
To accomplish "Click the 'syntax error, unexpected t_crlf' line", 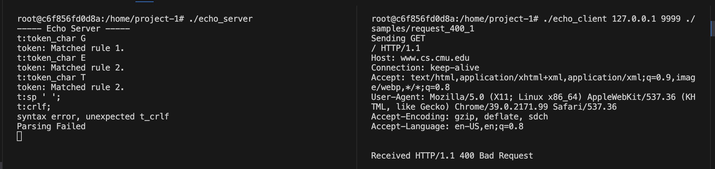I will pos(93,117).
